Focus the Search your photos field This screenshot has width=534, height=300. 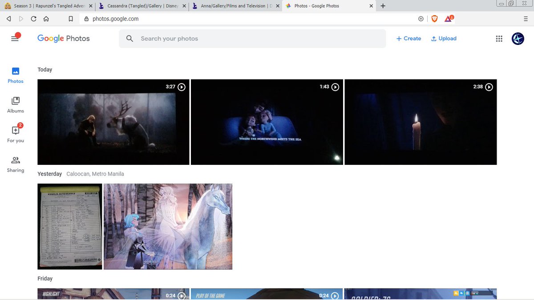tap(252, 39)
